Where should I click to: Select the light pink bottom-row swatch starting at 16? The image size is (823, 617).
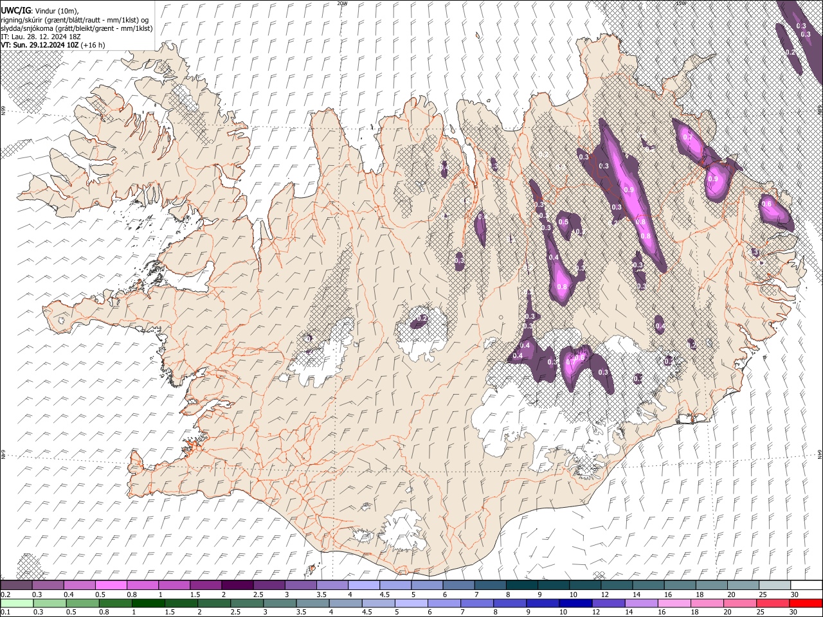tap(673, 603)
